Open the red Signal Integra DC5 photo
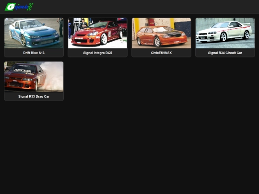The width and height of the screenshot is (259, 194). pos(98,33)
